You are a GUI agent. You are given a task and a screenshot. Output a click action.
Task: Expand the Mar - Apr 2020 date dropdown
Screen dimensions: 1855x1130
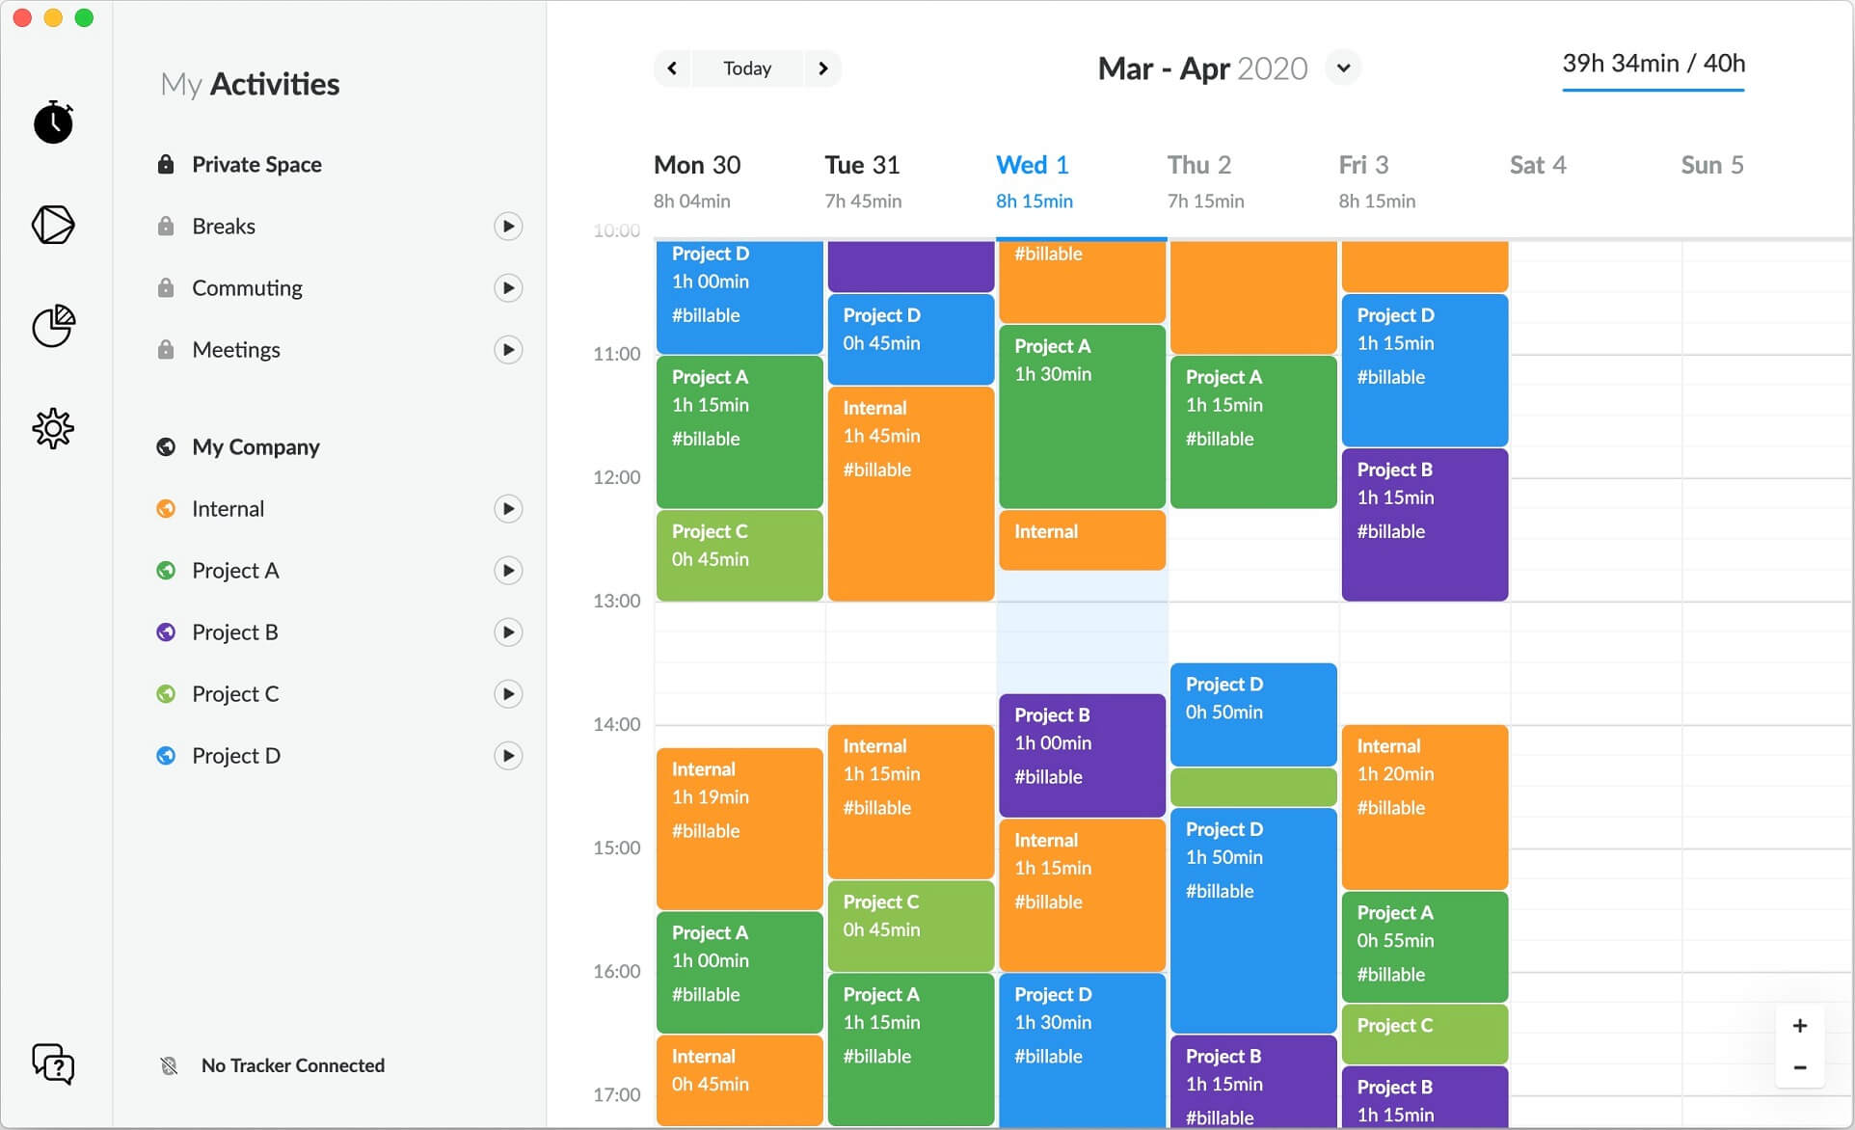(1341, 67)
